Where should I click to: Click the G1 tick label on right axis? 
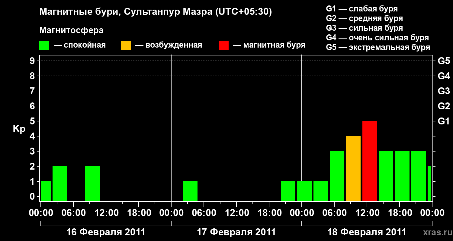(444, 121)
